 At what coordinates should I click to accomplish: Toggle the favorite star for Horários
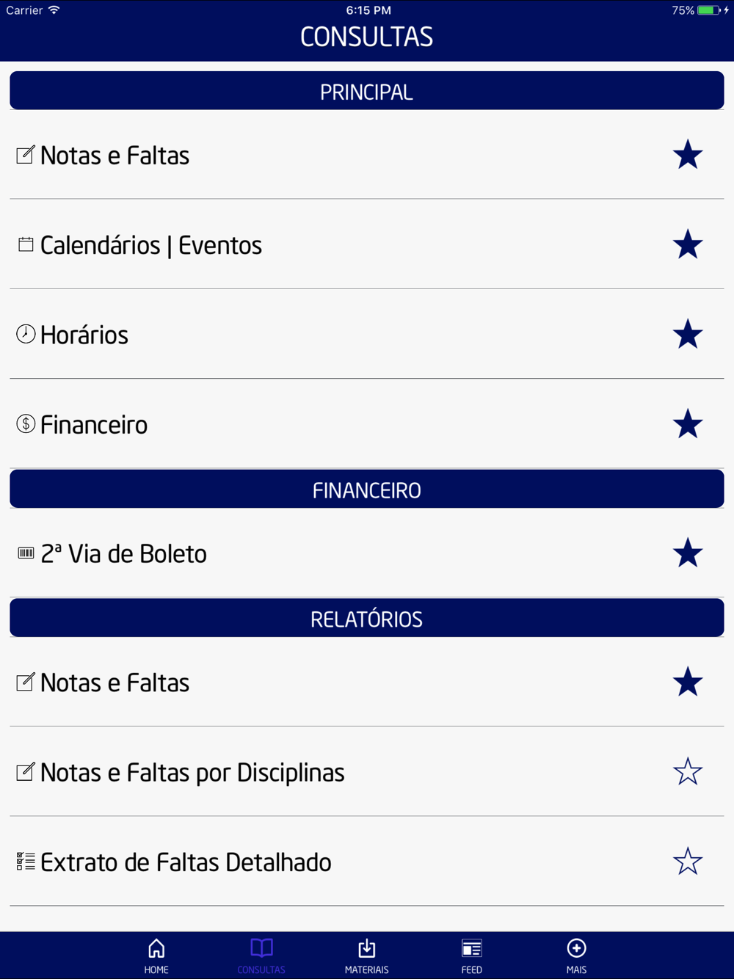pos(688,335)
